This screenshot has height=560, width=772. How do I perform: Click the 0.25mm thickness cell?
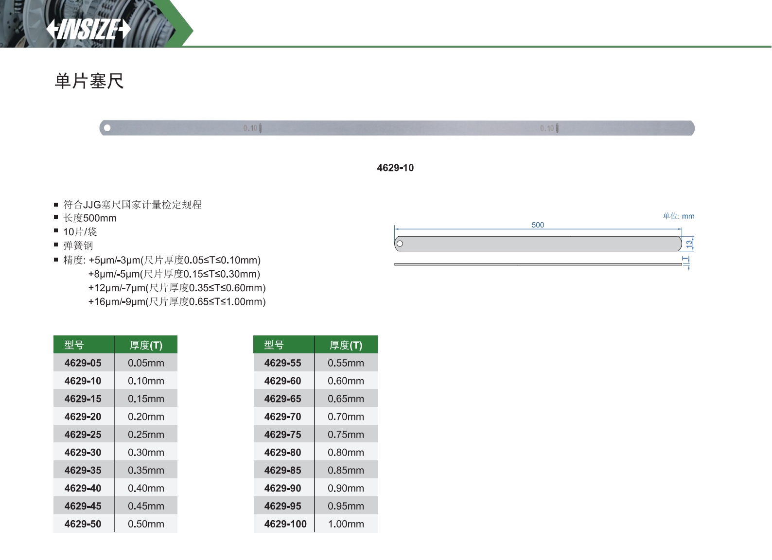(146, 435)
